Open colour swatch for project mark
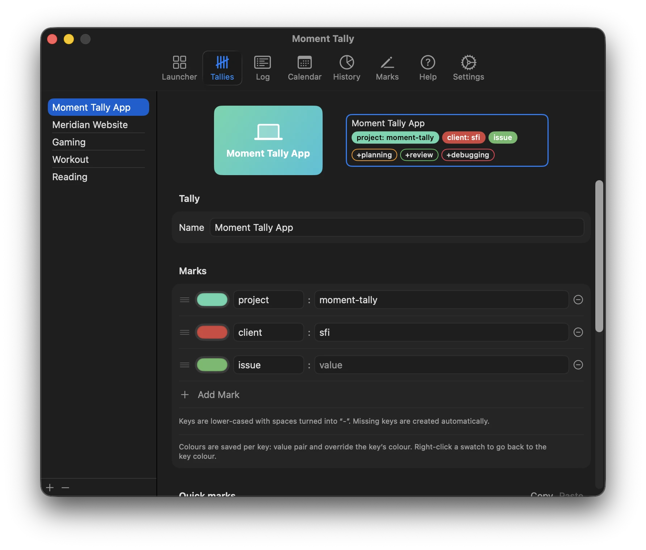The width and height of the screenshot is (646, 550). tap(212, 300)
